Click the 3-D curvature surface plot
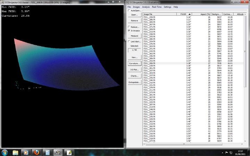Image resolution: width=250 pixels, height=156 pixels. point(67,64)
